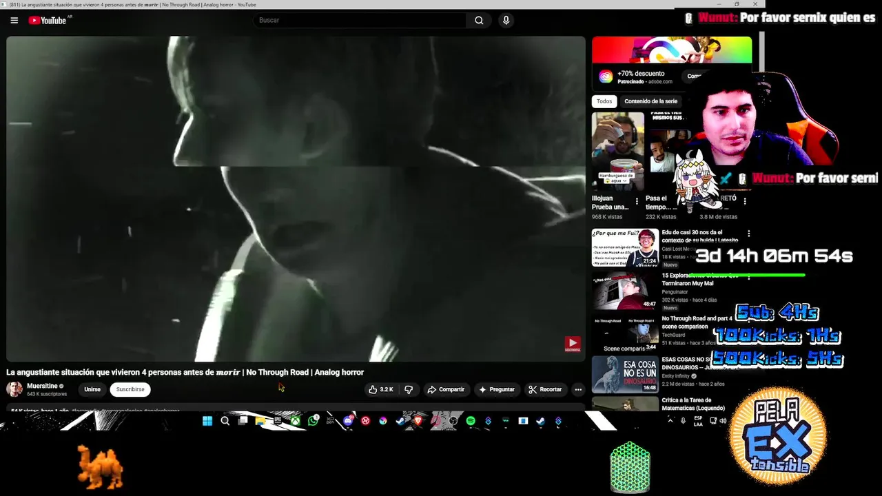
Task: Open Muersitine channel name link
Action: tap(42, 386)
